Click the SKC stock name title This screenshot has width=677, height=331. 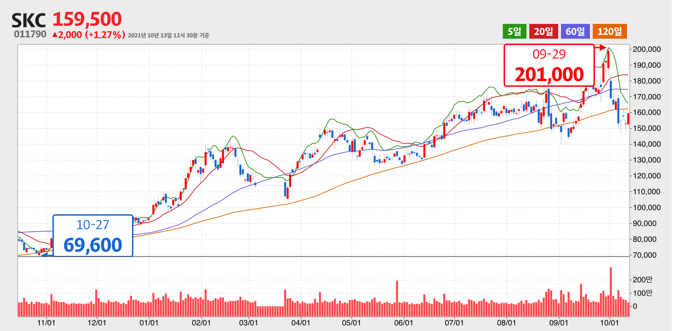(29, 20)
